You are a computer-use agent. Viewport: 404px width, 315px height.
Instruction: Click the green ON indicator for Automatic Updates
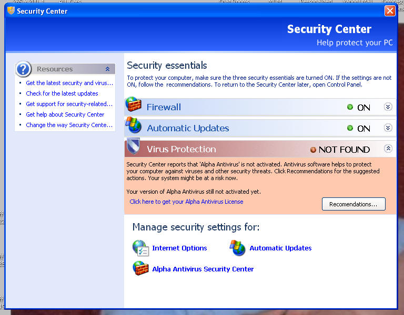[350, 128]
